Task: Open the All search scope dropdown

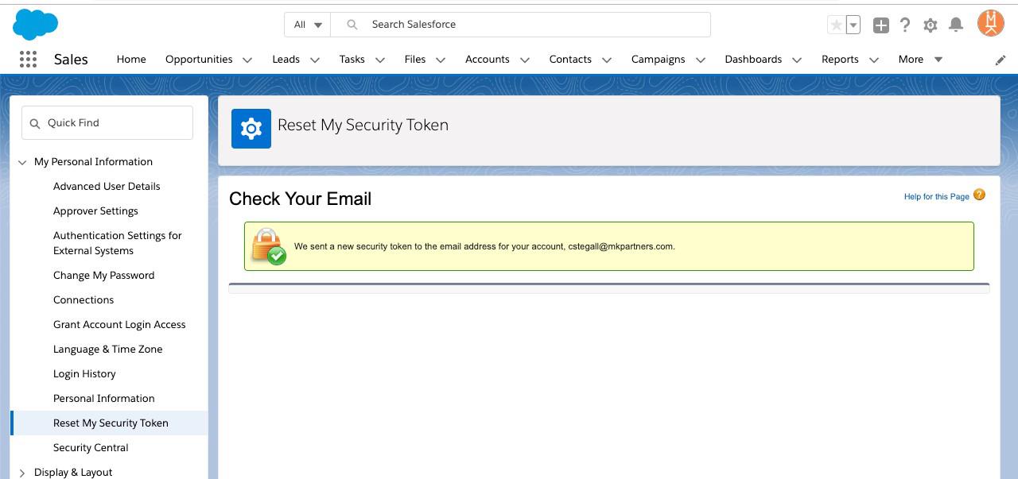Action: (x=307, y=25)
